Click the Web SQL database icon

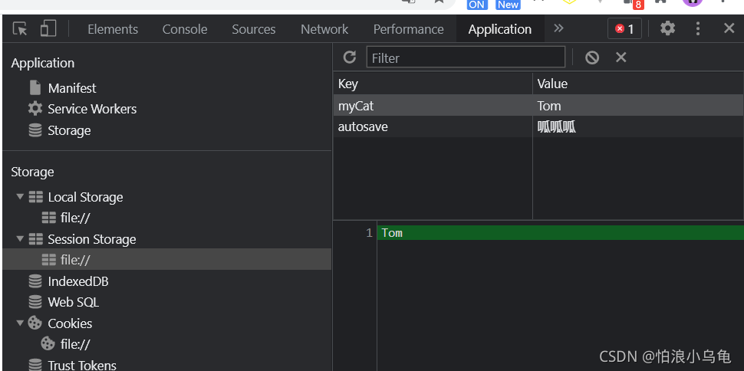pyautogui.click(x=35, y=302)
